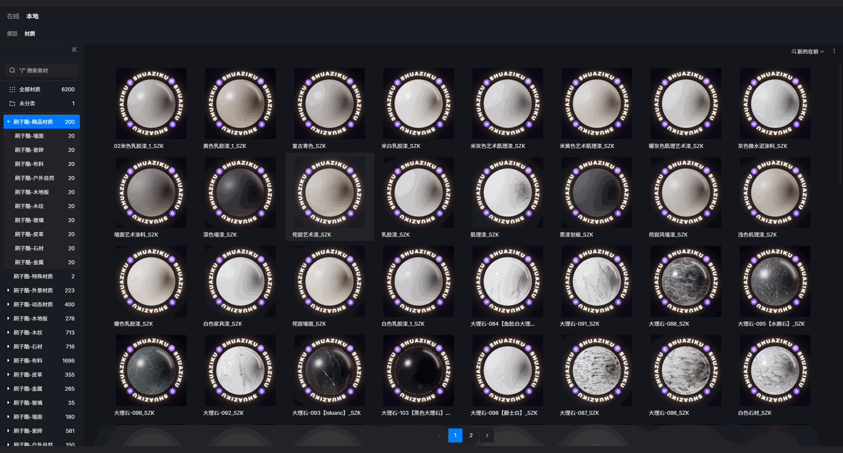This screenshot has height=453, width=843.
Task: Collapse the 刷子酷-精品材质 category
Action: pos(8,122)
